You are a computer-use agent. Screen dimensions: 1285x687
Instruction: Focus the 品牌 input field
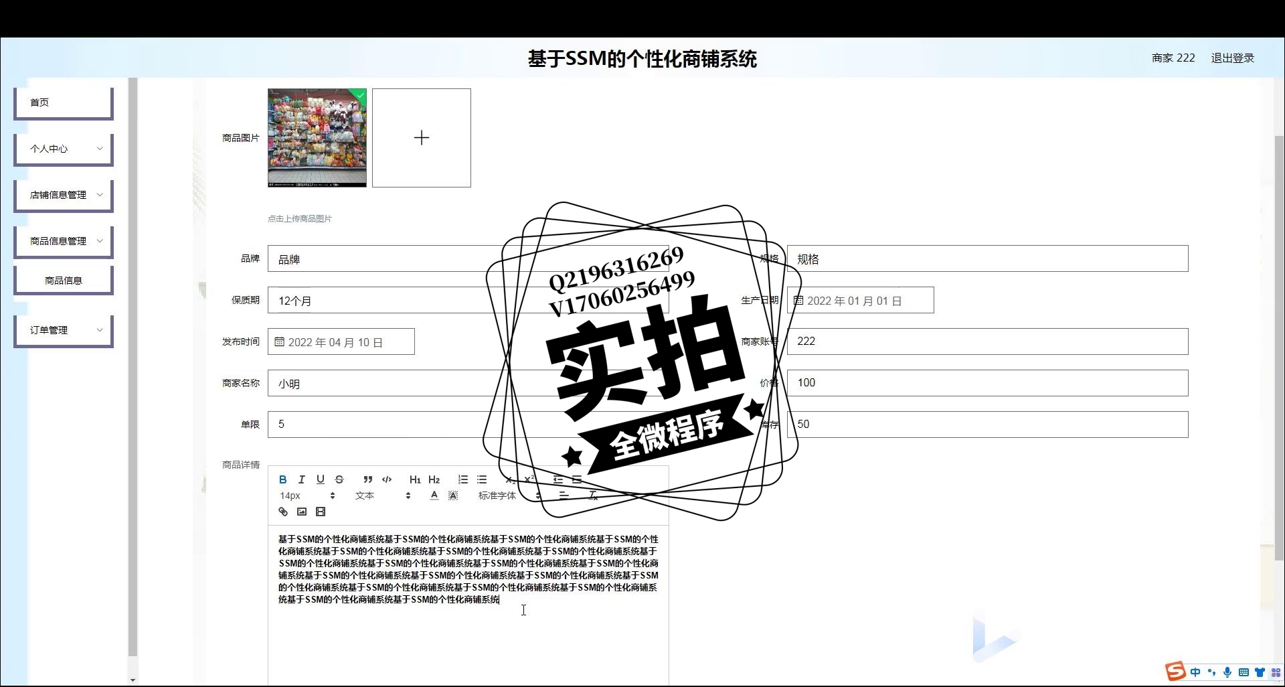point(468,258)
